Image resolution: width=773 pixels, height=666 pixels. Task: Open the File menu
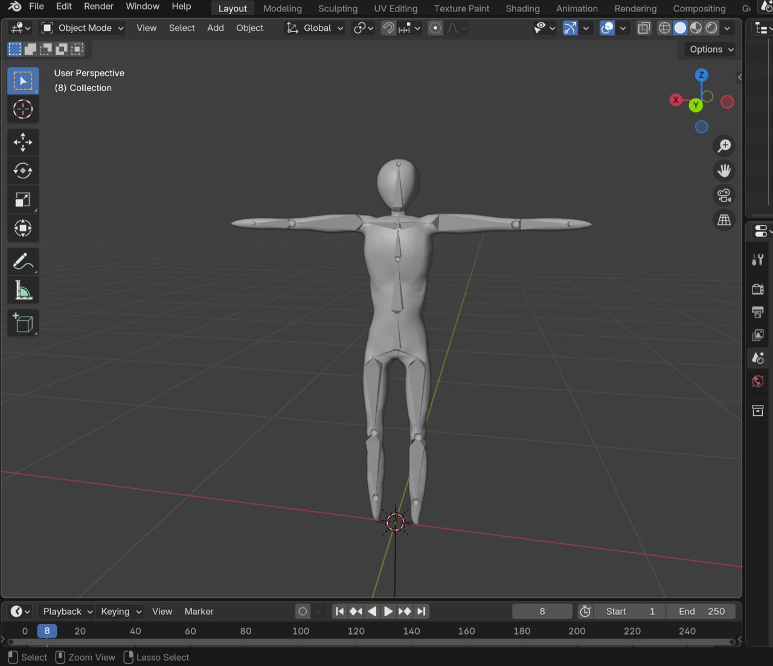pyautogui.click(x=36, y=7)
